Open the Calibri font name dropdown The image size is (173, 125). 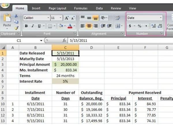[x=48, y=18]
